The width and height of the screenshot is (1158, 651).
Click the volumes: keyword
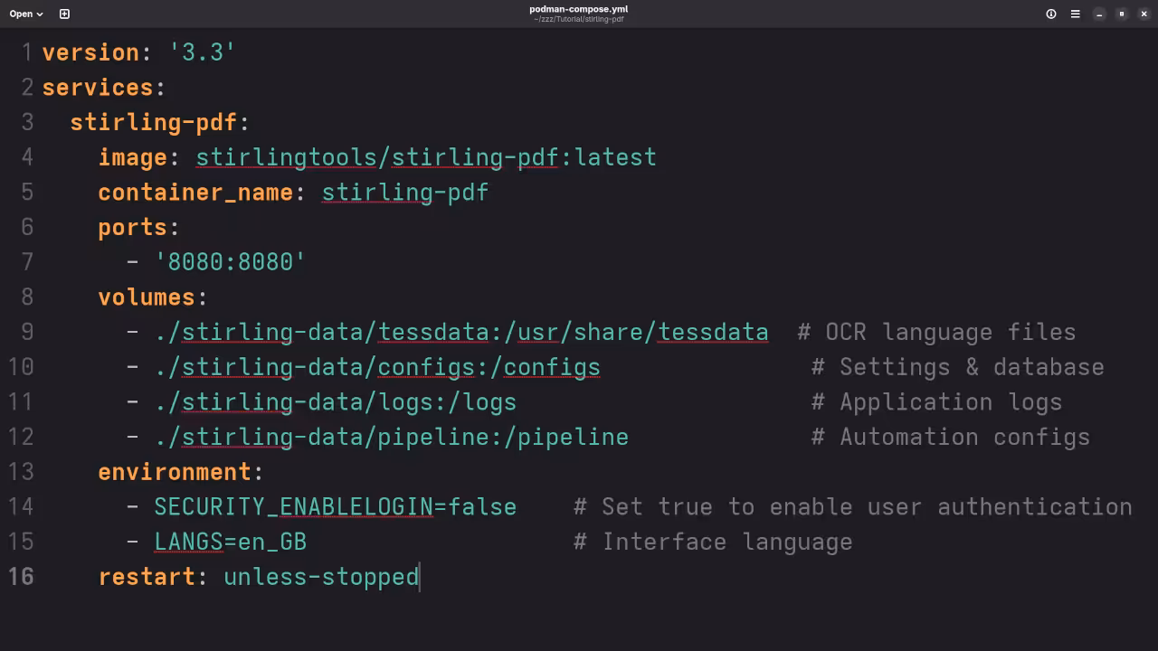(151, 297)
